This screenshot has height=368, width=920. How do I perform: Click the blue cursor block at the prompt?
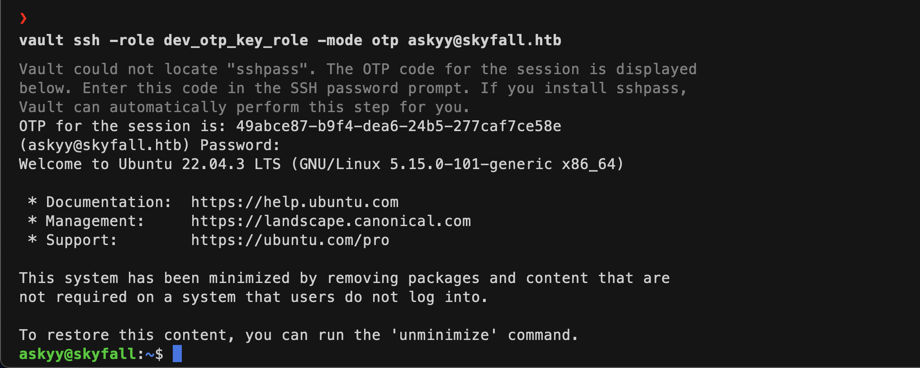(x=177, y=354)
